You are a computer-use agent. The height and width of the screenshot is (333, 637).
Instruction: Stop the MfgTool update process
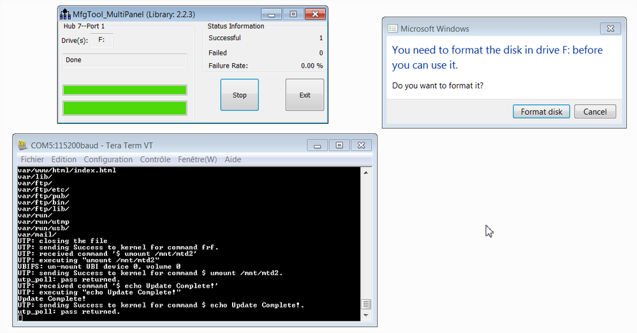point(239,95)
